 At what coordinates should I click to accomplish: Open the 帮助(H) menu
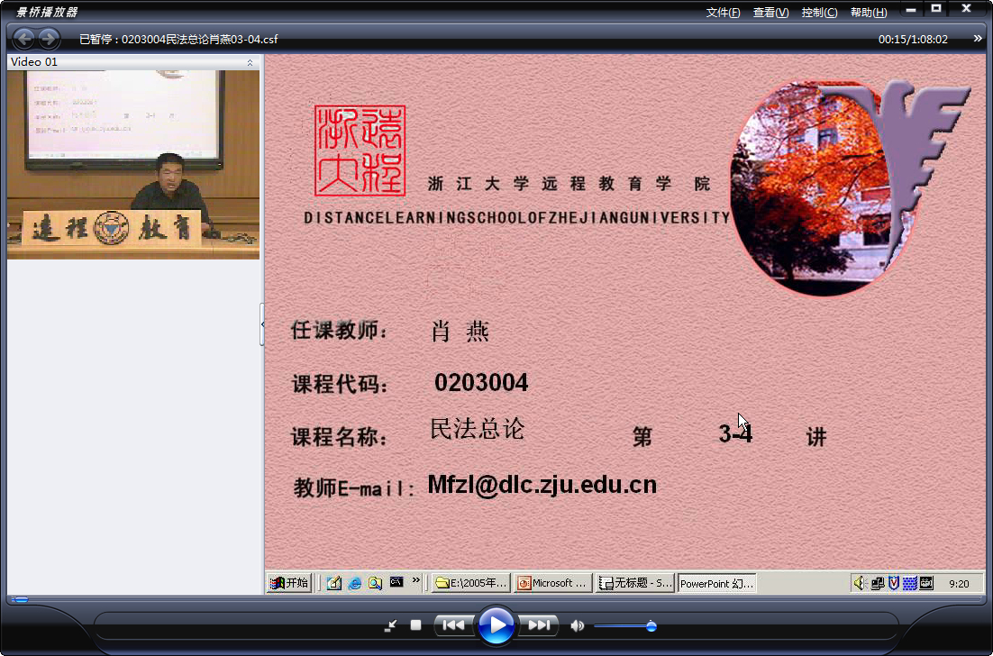click(869, 13)
